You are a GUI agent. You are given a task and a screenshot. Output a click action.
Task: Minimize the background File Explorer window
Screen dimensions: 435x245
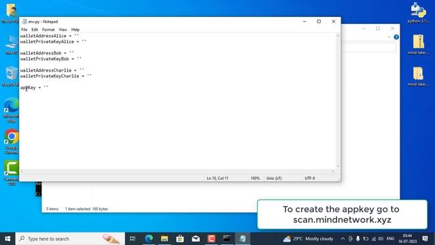tap(364, 29)
